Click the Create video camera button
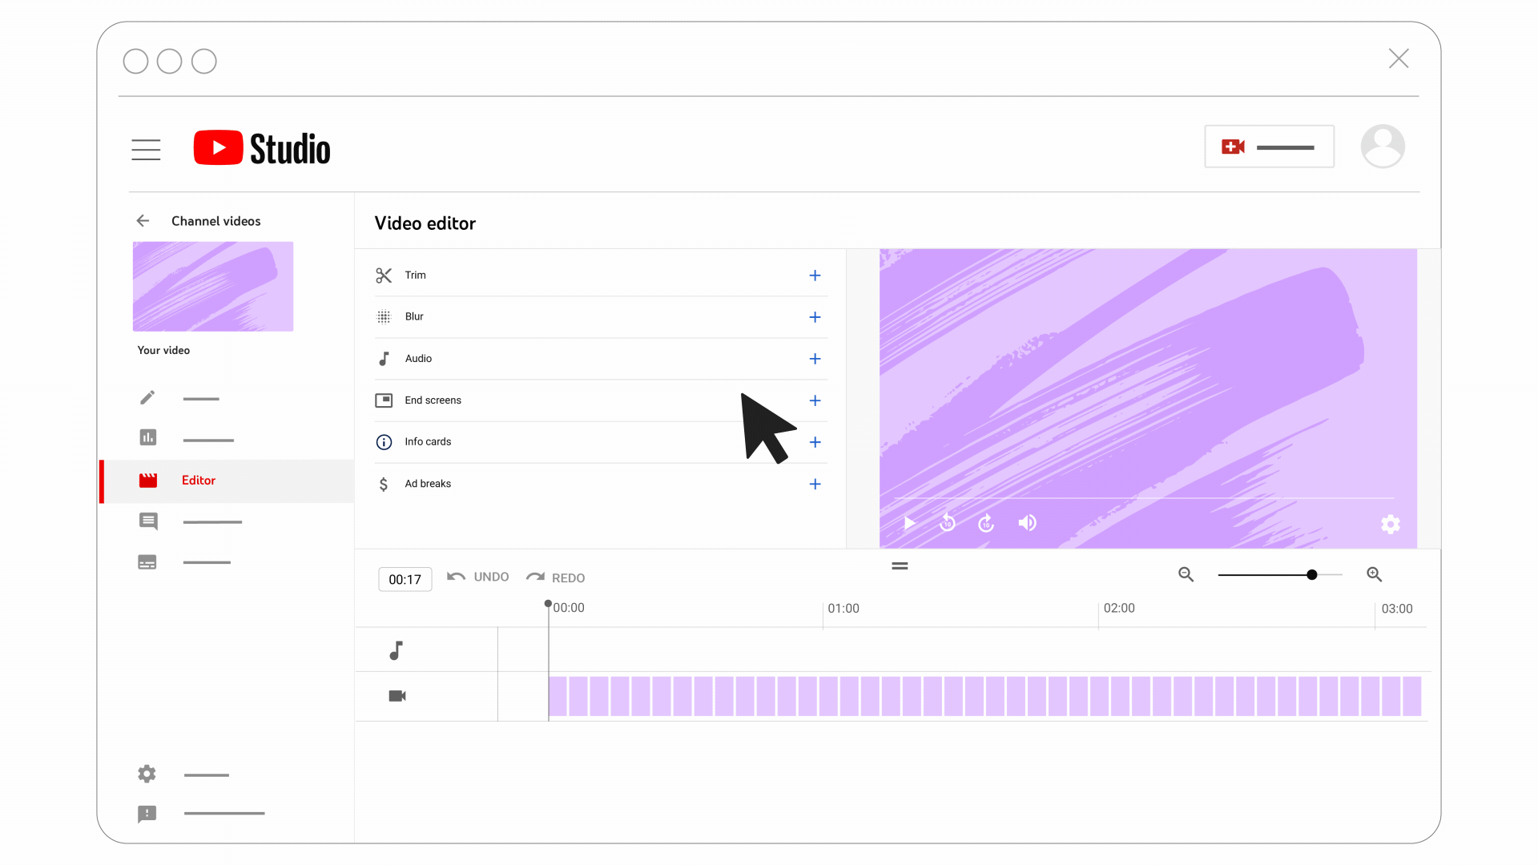The width and height of the screenshot is (1538, 865). click(x=1269, y=147)
